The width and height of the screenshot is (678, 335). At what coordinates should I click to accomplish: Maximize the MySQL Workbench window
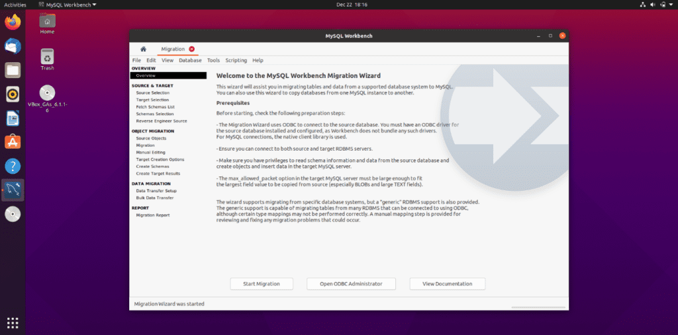(x=550, y=36)
